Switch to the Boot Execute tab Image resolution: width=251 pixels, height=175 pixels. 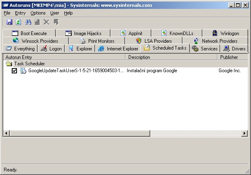coord(29,33)
